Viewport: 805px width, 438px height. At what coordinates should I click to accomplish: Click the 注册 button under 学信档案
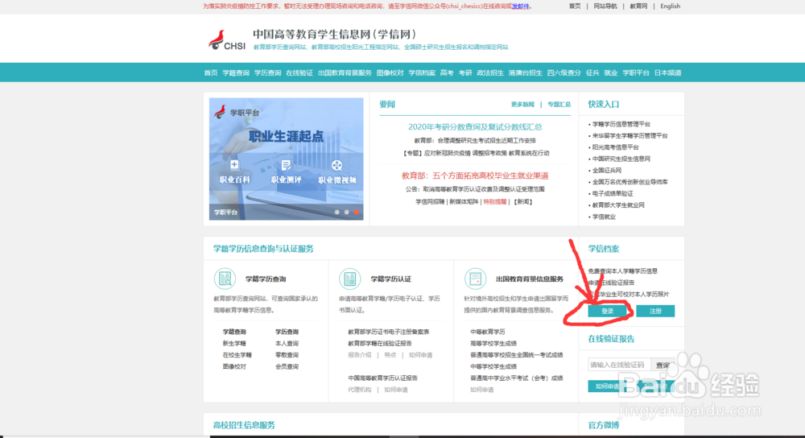pos(655,311)
